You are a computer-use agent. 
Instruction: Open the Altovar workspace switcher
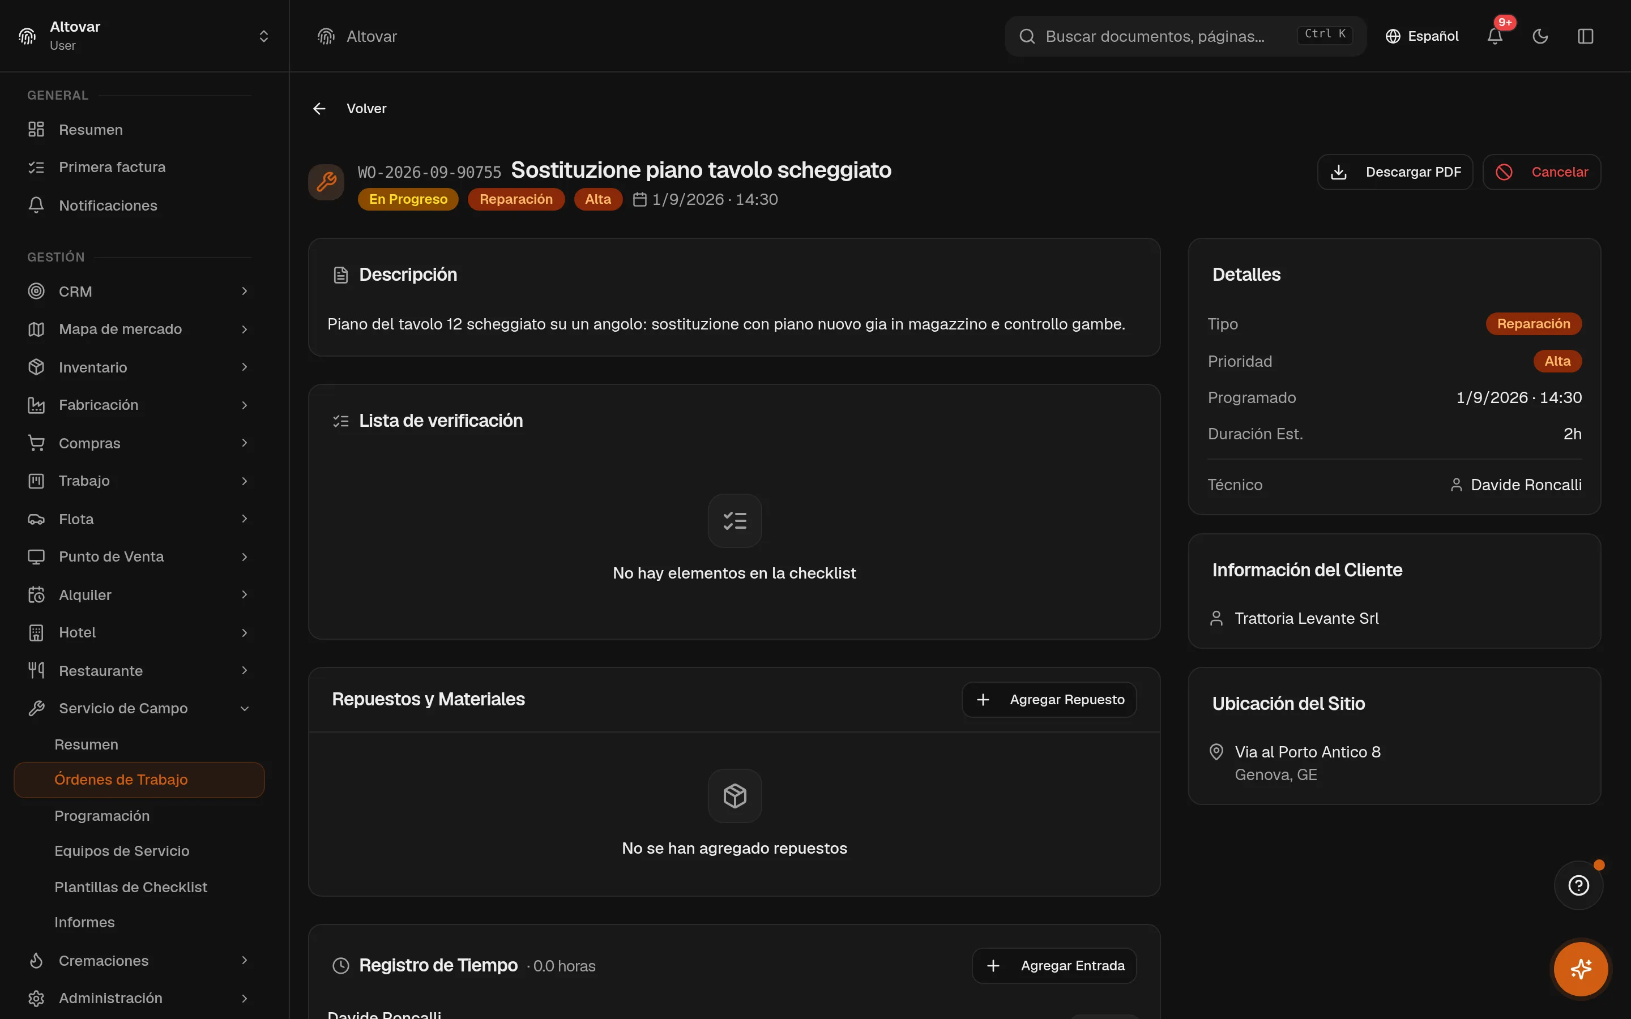coord(144,36)
